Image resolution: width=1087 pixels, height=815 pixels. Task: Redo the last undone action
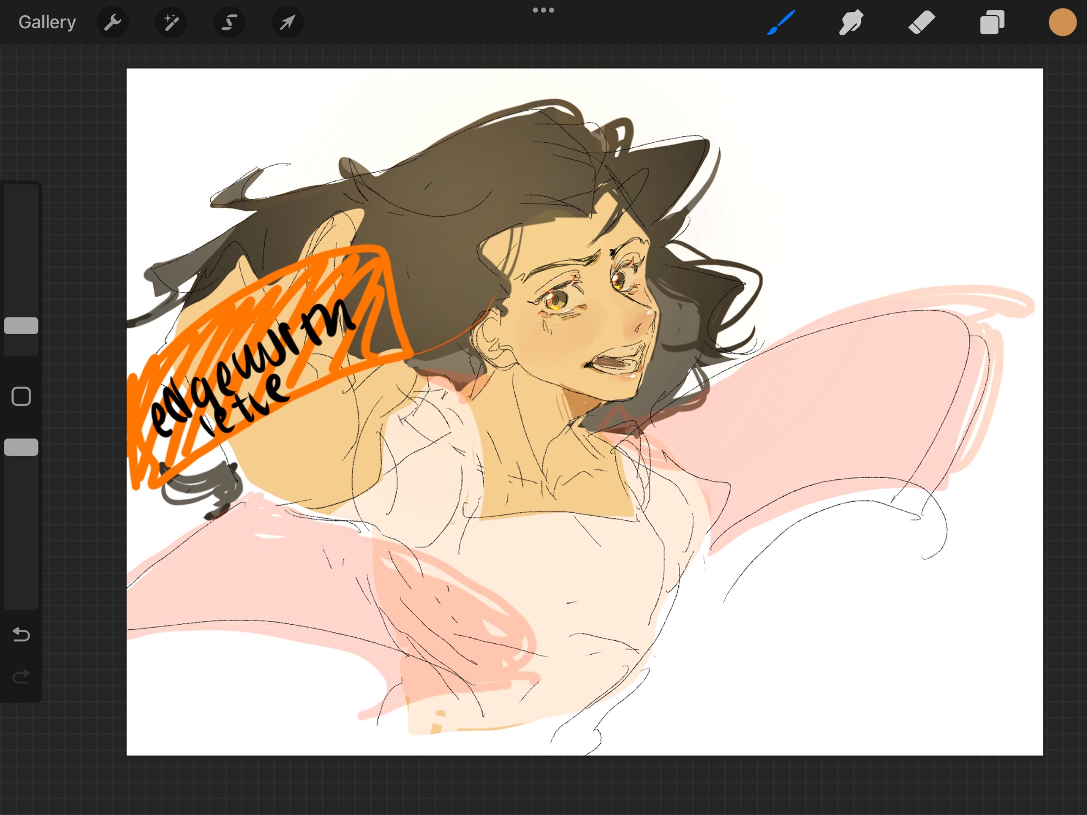click(21, 677)
